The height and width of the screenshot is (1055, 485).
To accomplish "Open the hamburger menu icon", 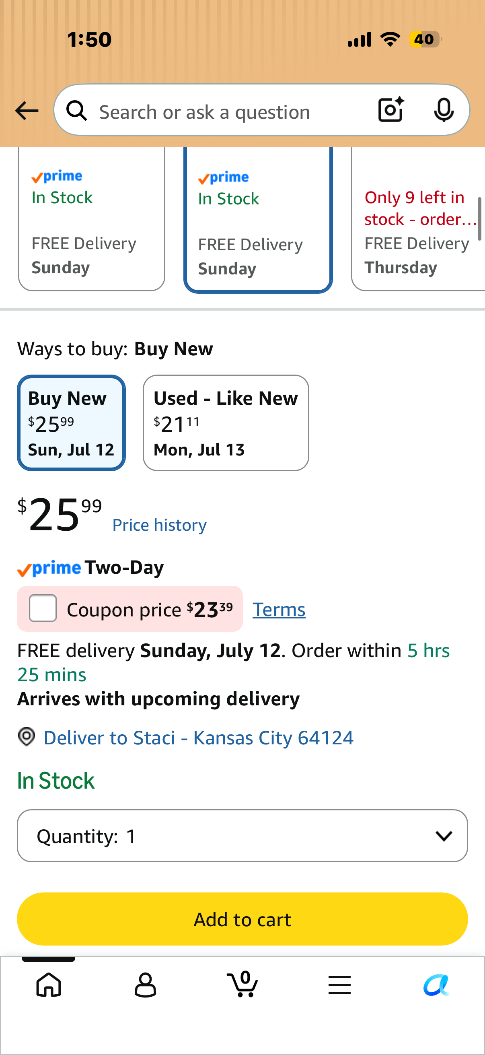I will [339, 985].
